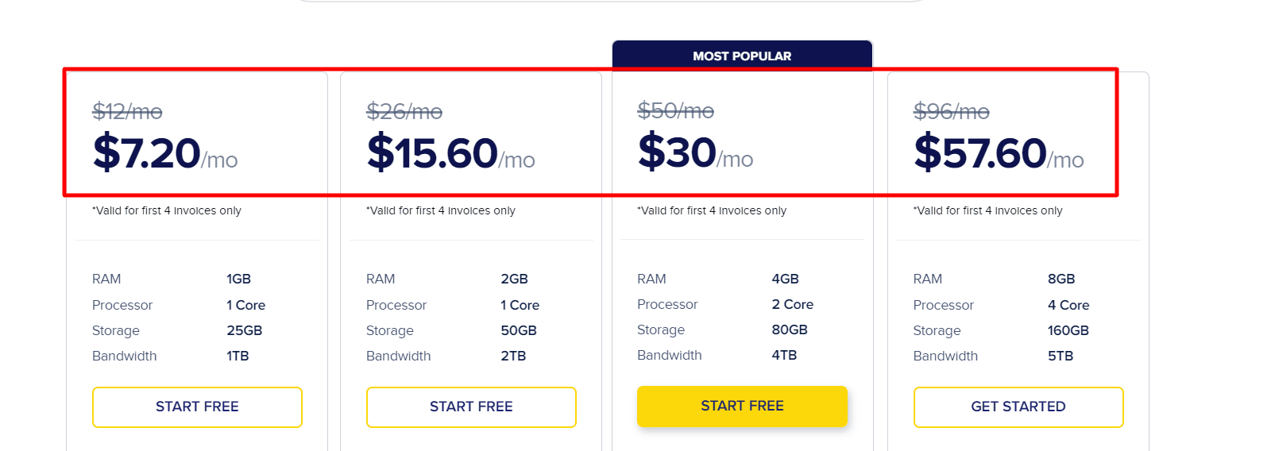1275x451 pixels.
Task: Click the 160GB Storage value
Action: pos(1068,330)
